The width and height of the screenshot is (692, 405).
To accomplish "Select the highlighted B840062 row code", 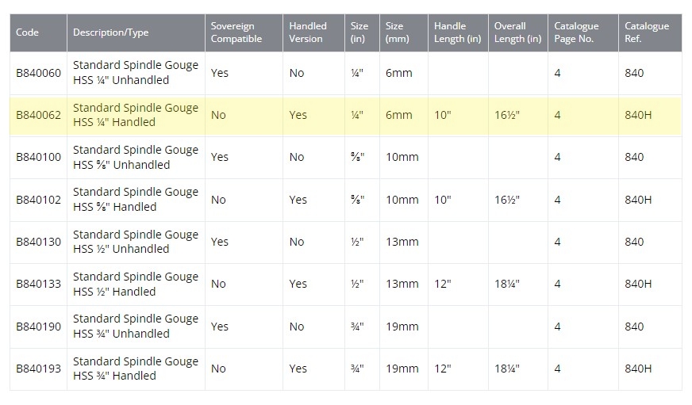I will coord(38,115).
